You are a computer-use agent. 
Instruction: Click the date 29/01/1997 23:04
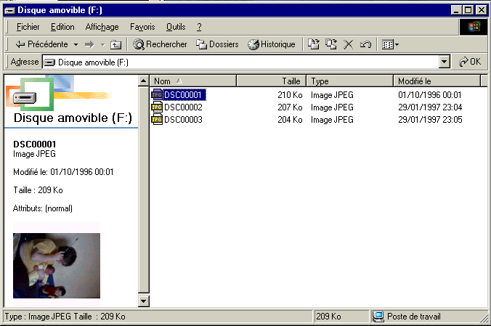click(x=430, y=107)
